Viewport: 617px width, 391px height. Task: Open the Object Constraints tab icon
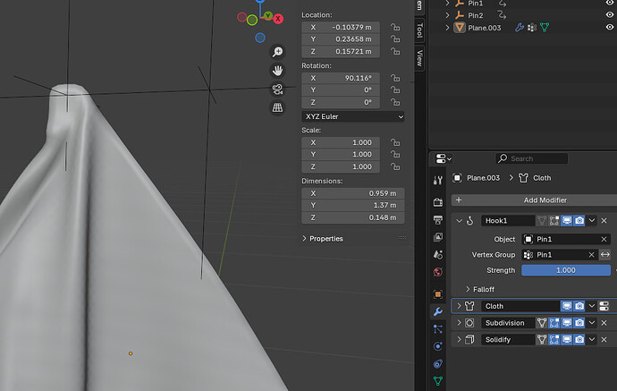pyautogui.click(x=438, y=363)
